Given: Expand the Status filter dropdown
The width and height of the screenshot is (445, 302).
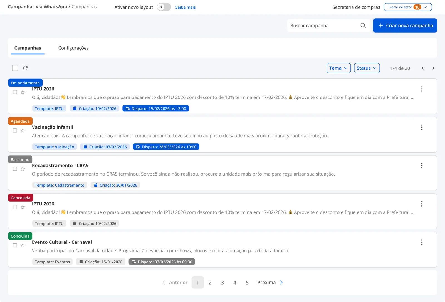Looking at the screenshot, I should pyautogui.click(x=367, y=68).
